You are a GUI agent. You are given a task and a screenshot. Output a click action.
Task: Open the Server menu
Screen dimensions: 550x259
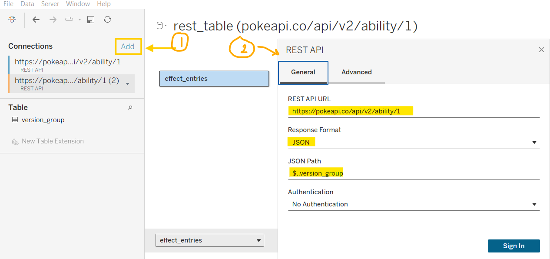click(50, 4)
